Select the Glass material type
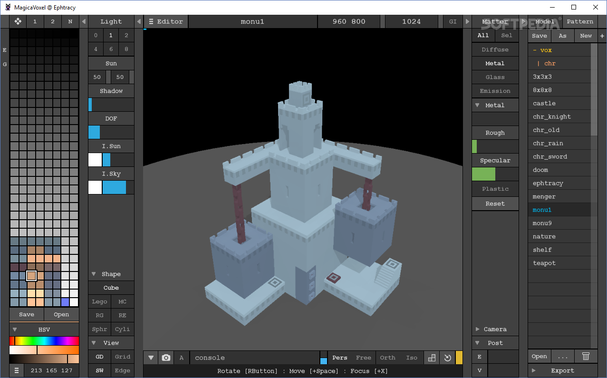 [495, 77]
